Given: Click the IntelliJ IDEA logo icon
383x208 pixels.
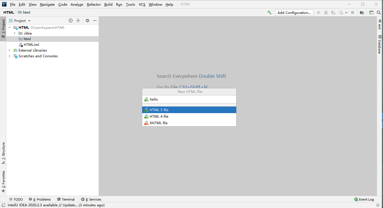Looking at the screenshot, I should 4,4.
